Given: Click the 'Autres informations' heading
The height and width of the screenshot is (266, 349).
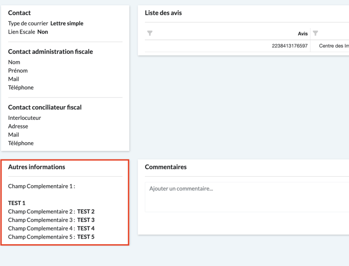Looking at the screenshot, I should [x=37, y=167].
